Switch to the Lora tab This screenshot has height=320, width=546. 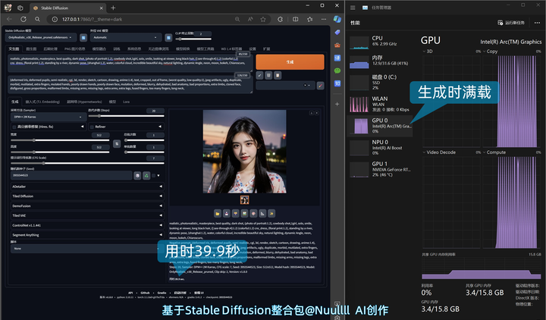[x=126, y=100]
